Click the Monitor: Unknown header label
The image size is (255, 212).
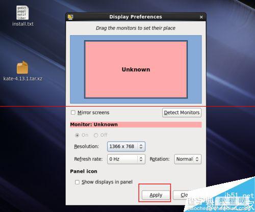[94, 124]
